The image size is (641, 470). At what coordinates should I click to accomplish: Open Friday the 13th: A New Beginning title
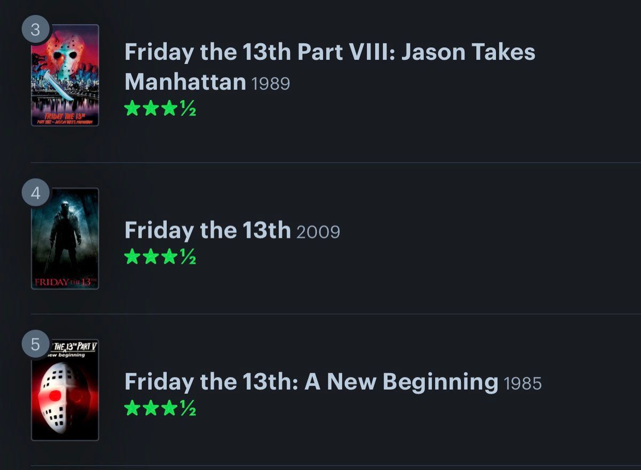tap(311, 382)
